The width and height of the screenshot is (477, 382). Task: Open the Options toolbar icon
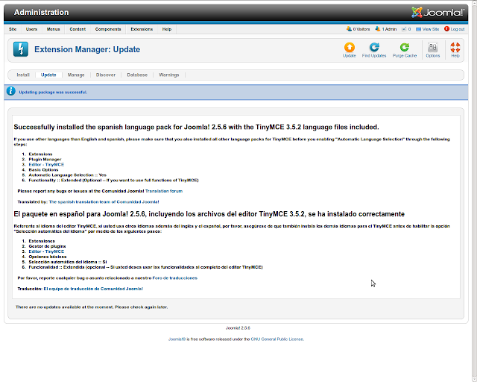tap(432, 50)
